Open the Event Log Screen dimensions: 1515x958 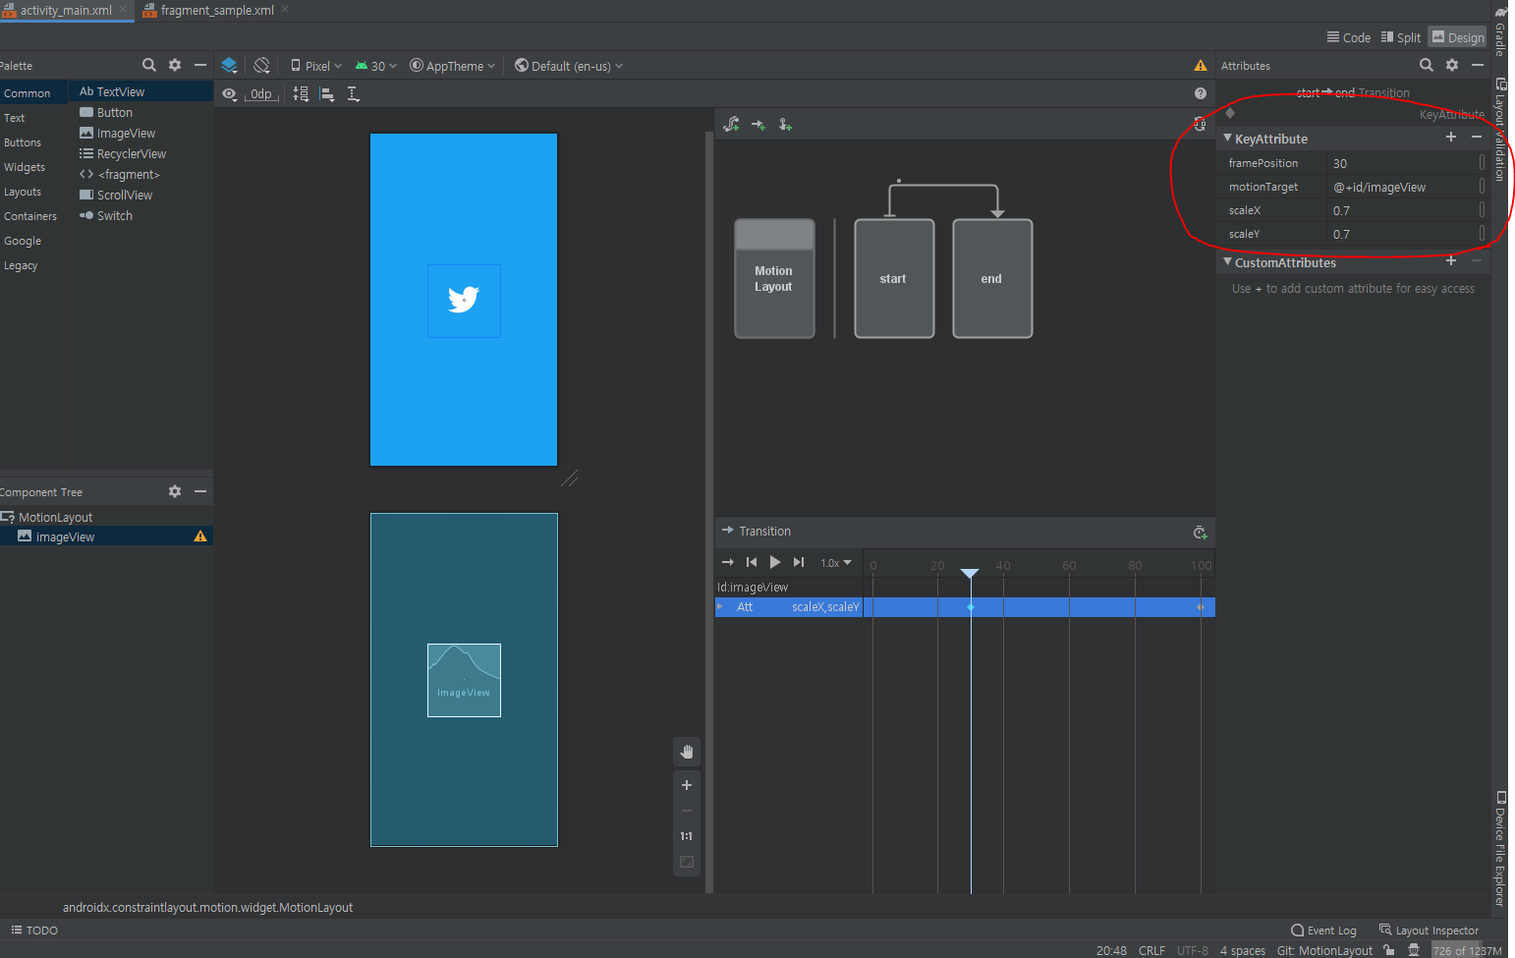tap(1323, 930)
